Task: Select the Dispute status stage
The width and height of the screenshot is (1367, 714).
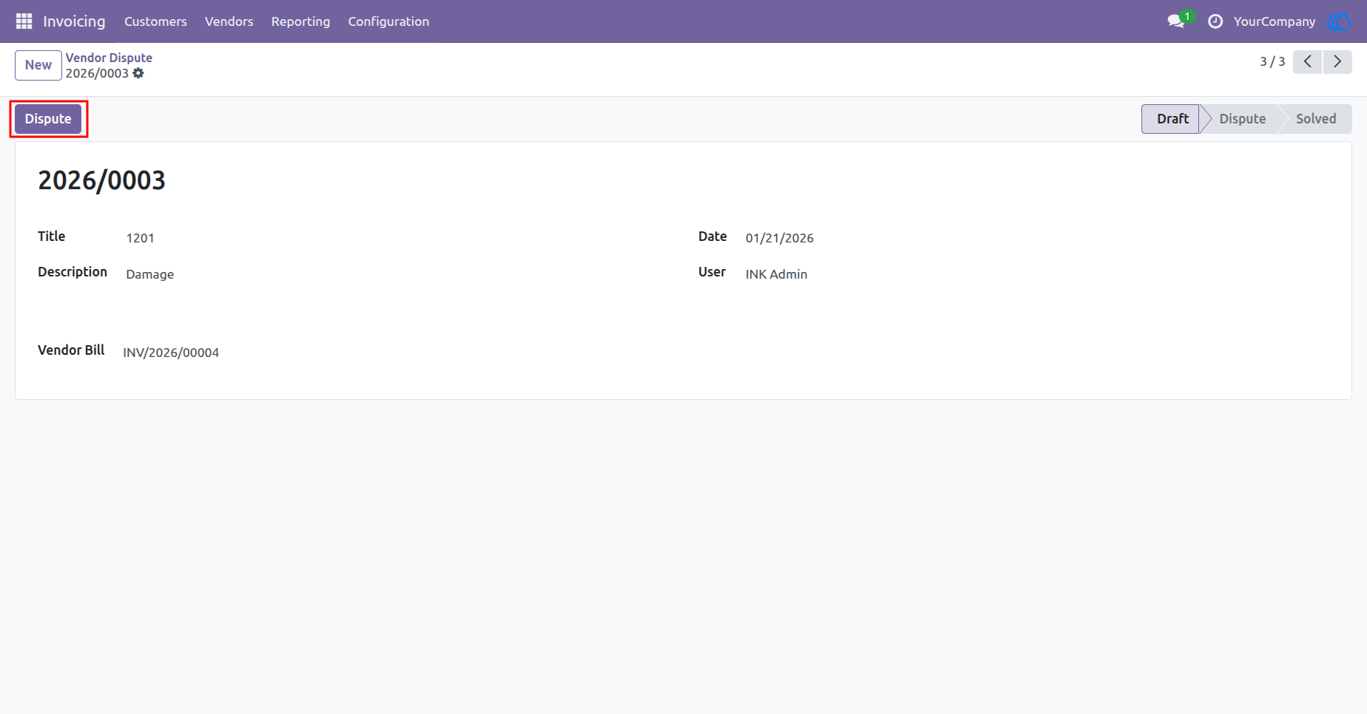Action: [x=1242, y=119]
